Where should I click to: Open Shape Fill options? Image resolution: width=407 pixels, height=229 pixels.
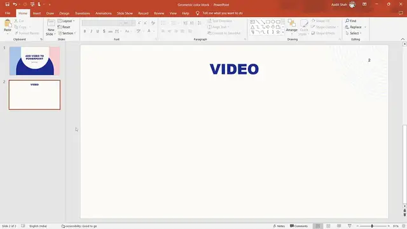[321, 21]
